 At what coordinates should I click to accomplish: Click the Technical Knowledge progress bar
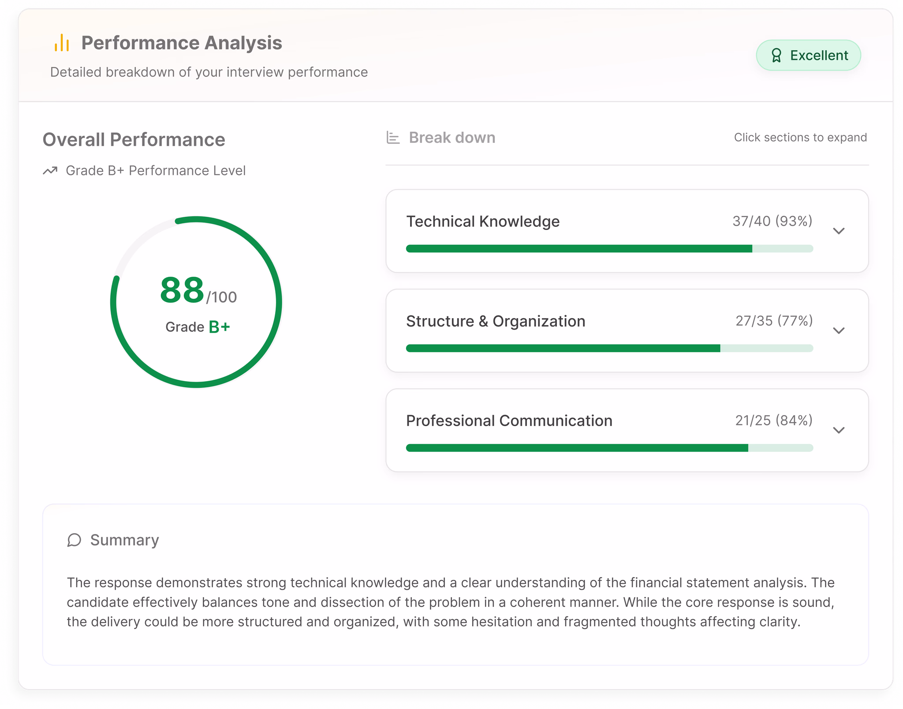609,249
